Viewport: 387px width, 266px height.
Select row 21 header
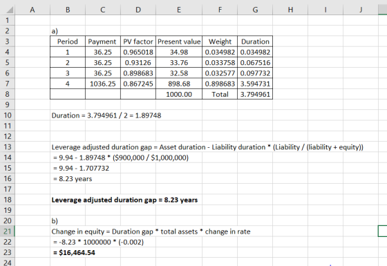(x=8, y=231)
